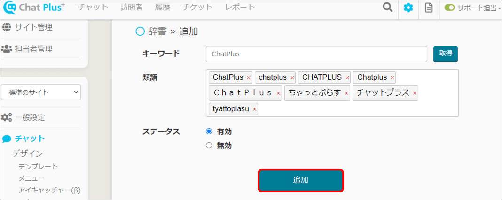Select the 有効 status radio button
The height and width of the screenshot is (200, 502).
tap(209, 131)
